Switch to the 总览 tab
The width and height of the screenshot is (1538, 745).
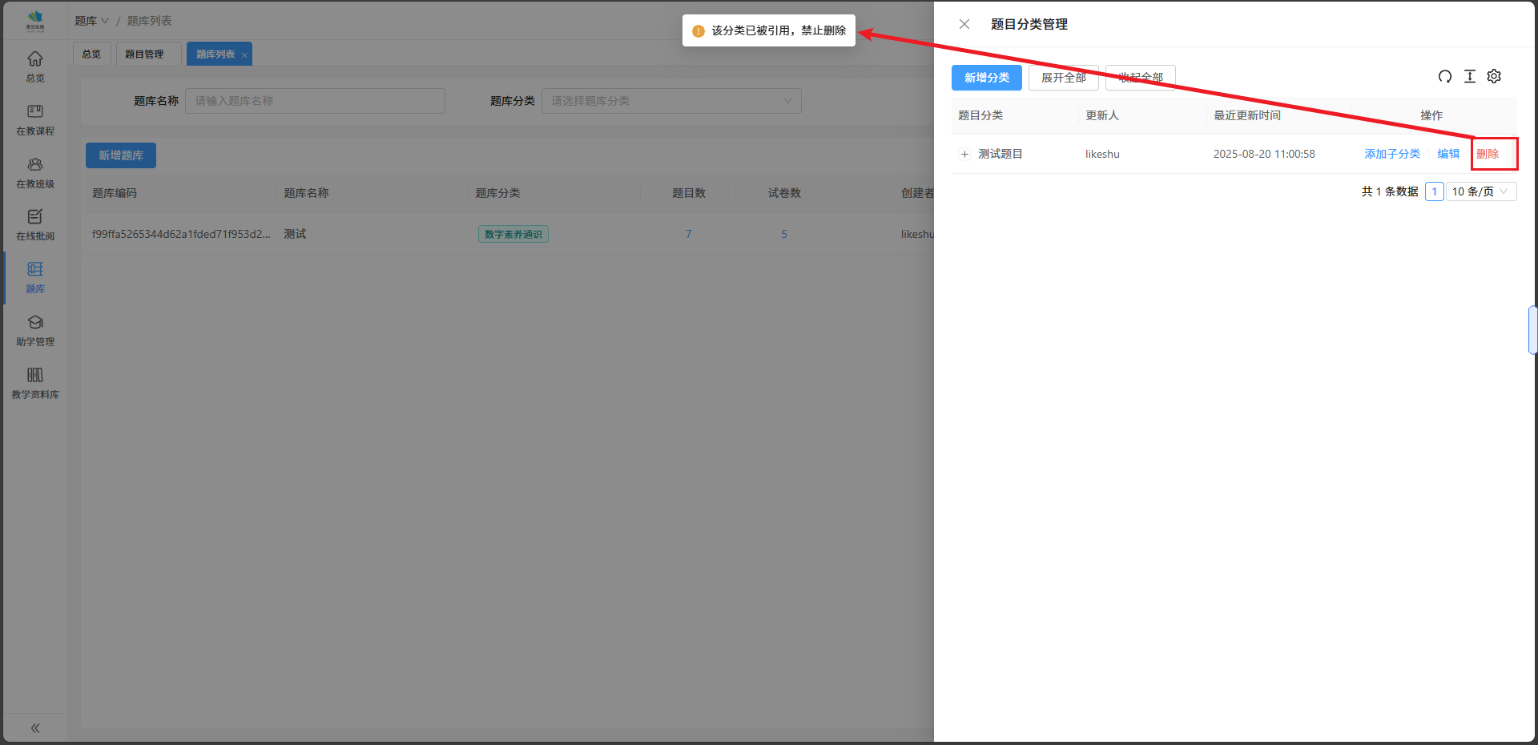pyautogui.click(x=91, y=54)
